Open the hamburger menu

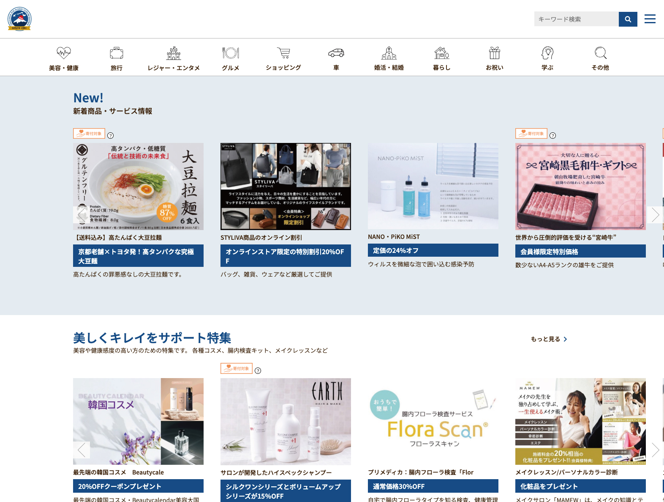point(650,19)
